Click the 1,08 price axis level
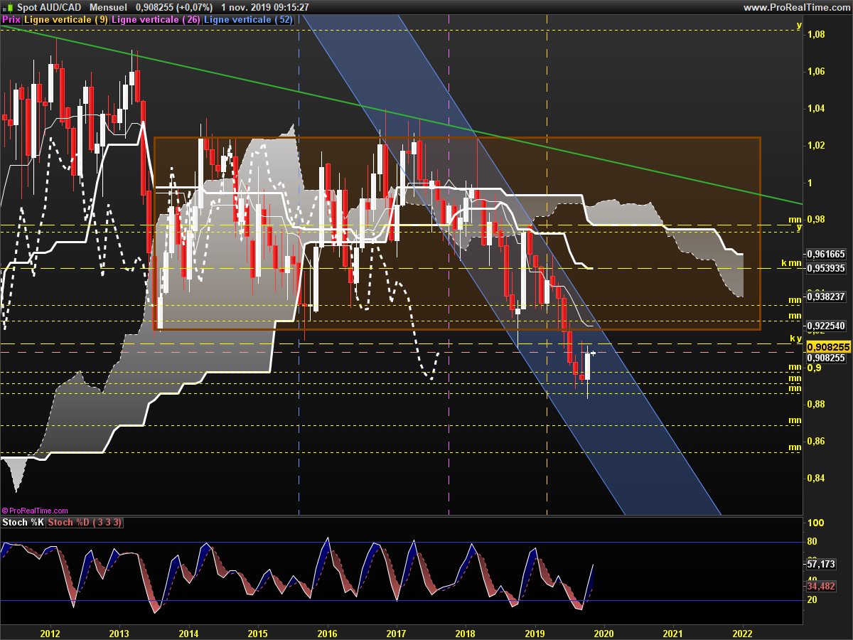 click(x=815, y=34)
